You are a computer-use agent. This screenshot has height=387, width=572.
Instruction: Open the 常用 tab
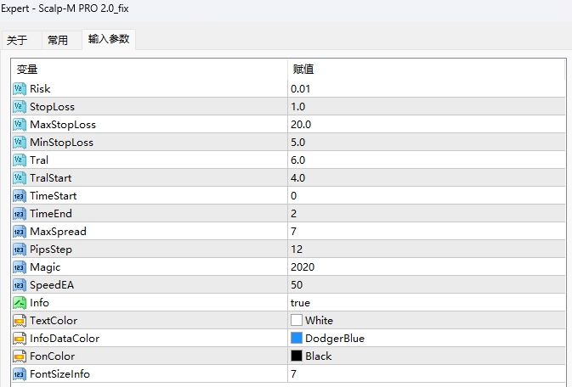coord(58,41)
